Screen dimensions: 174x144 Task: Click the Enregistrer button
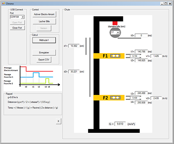(x=44, y=53)
